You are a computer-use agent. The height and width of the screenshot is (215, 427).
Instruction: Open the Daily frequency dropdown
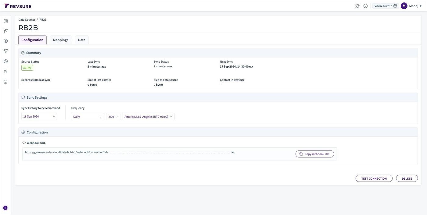pos(88,117)
